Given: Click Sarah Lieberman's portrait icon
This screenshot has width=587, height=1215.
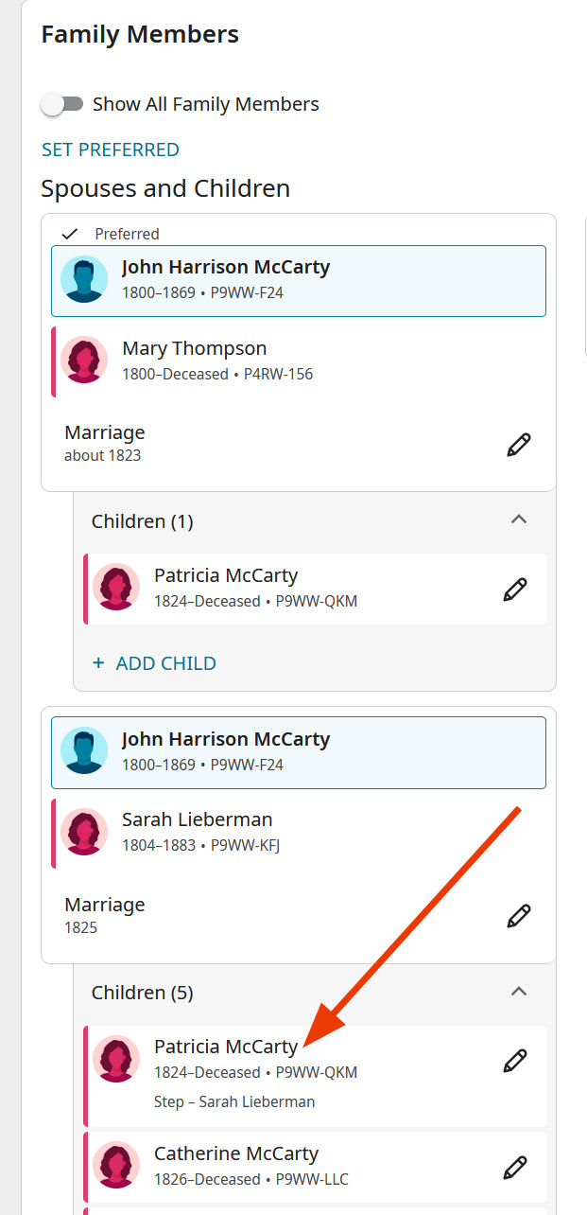Looking at the screenshot, I should [x=84, y=832].
